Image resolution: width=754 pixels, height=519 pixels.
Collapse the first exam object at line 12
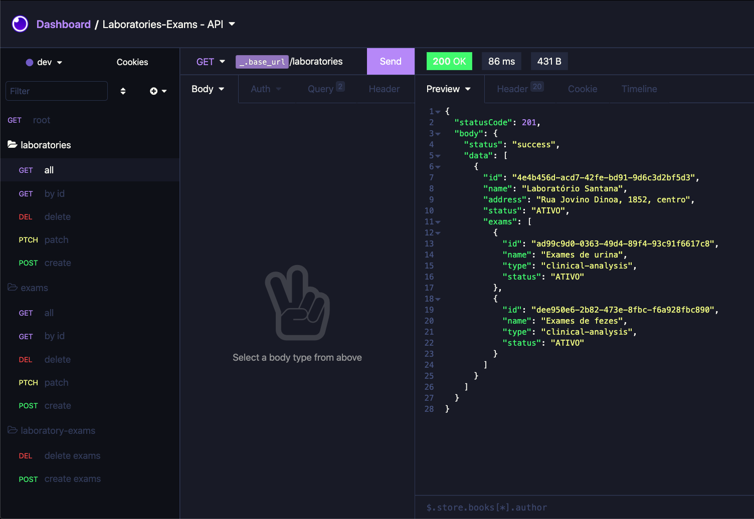[438, 233]
